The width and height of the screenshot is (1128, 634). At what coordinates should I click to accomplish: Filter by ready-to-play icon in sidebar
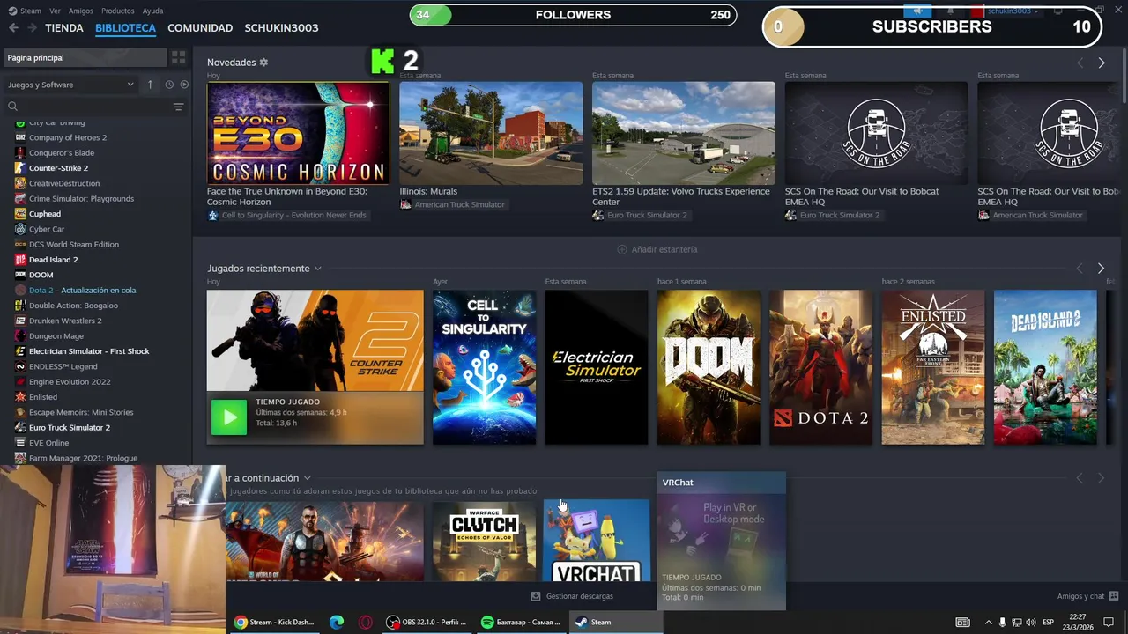[184, 85]
